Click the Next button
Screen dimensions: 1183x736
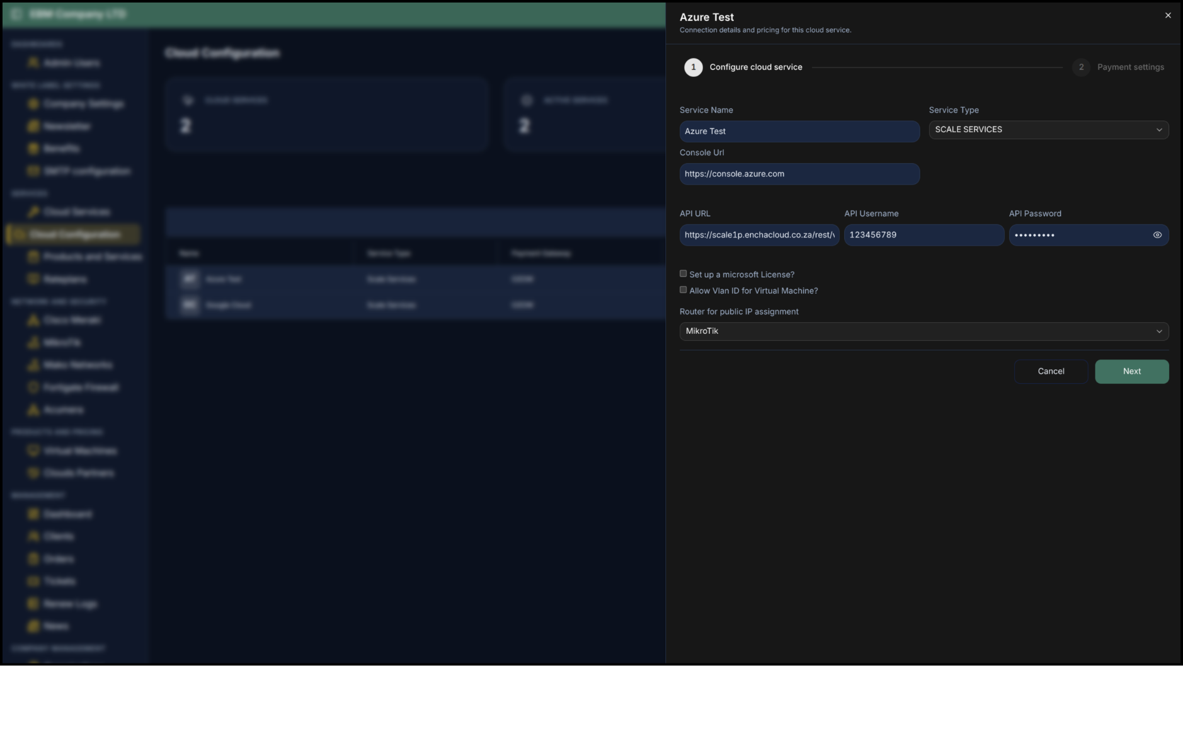click(x=1132, y=372)
